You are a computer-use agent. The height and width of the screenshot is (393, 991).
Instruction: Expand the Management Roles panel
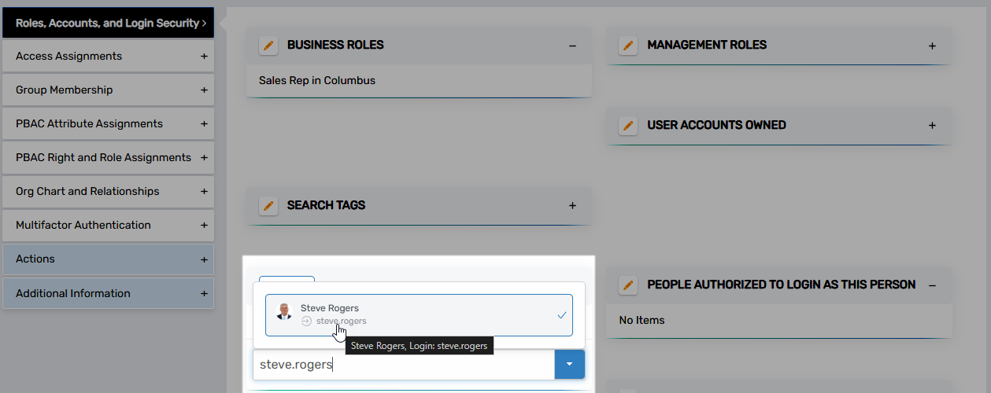pos(932,46)
